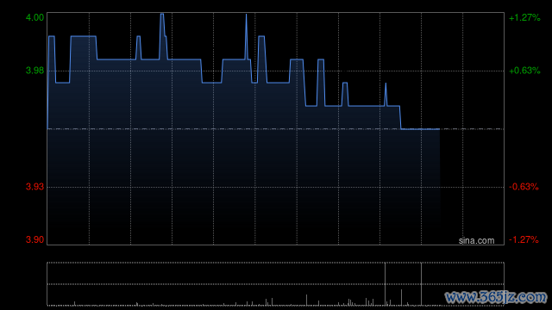Open the sina.com watermark link

(476, 241)
